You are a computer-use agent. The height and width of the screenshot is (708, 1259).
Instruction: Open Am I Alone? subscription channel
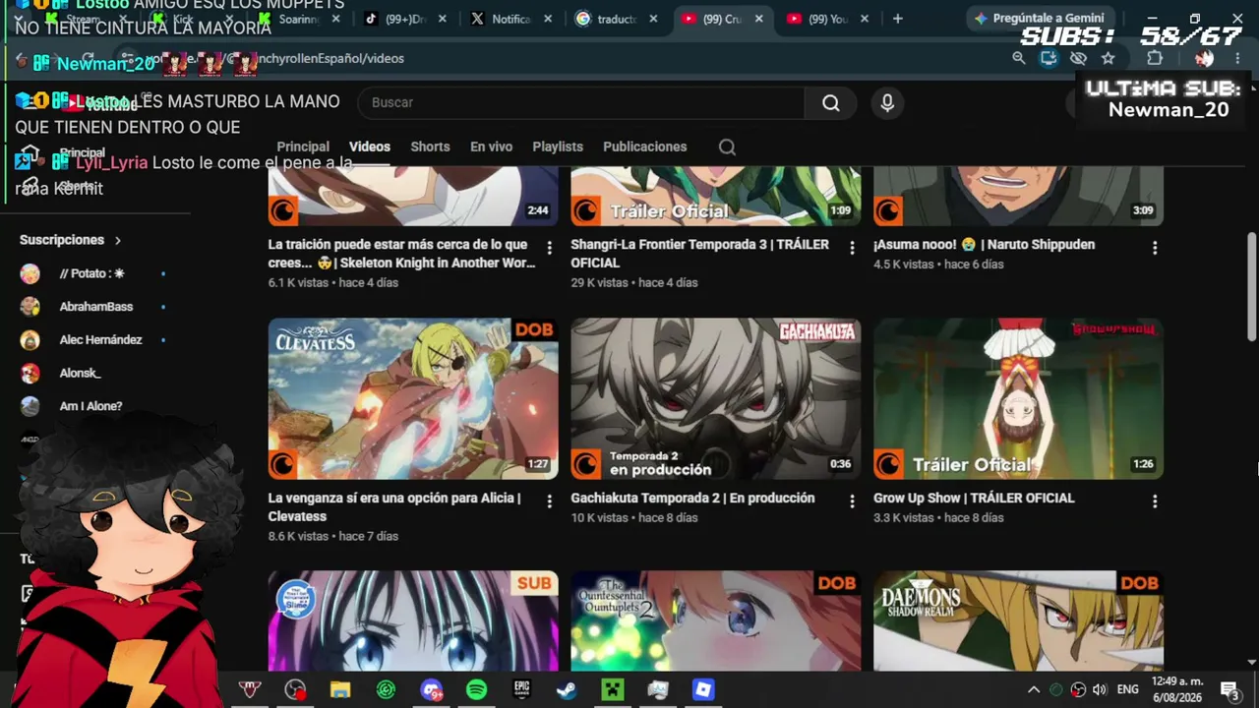pyautogui.click(x=90, y=406)
